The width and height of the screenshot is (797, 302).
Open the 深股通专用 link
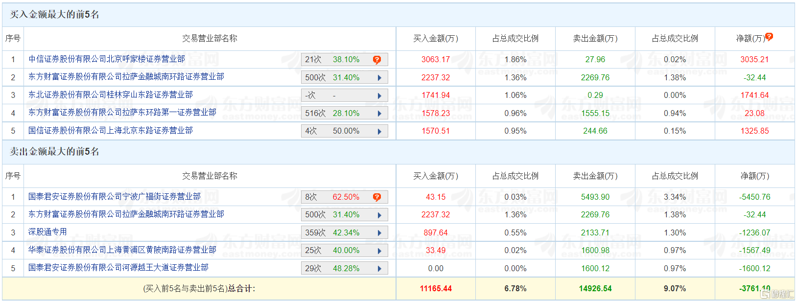47,232
